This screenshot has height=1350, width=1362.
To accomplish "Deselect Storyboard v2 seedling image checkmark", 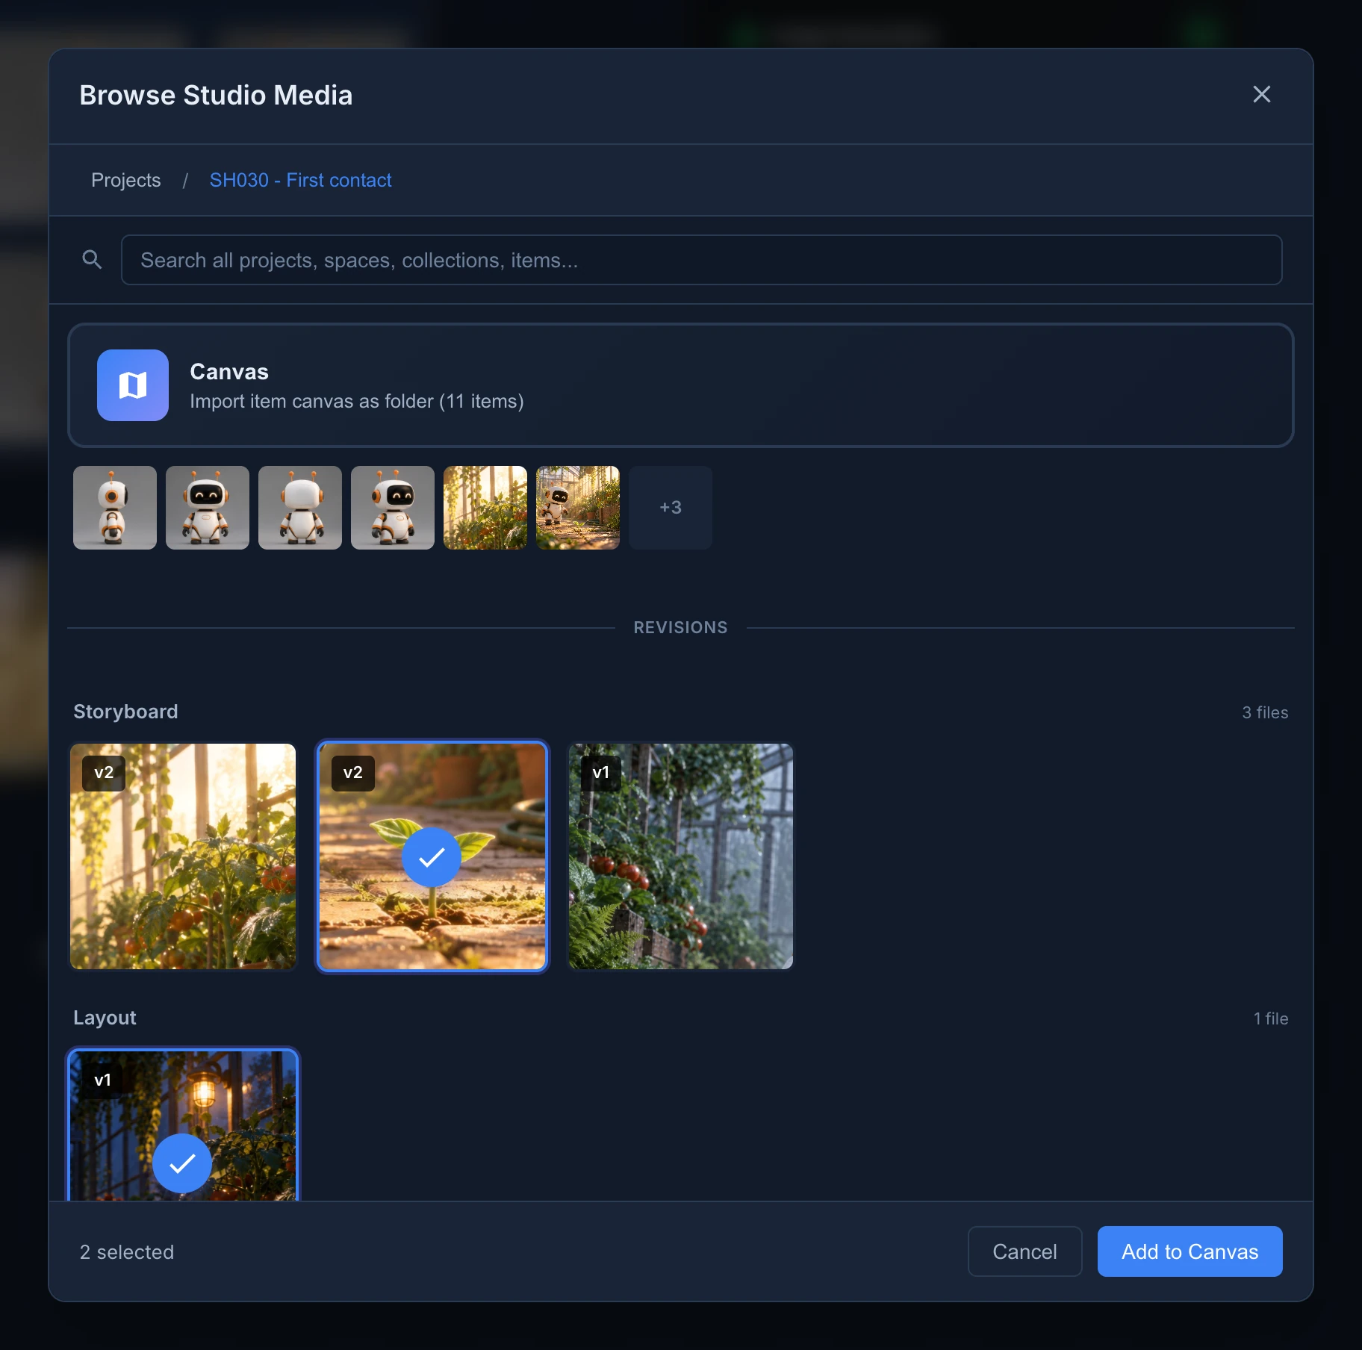I will tap(432, 857).
